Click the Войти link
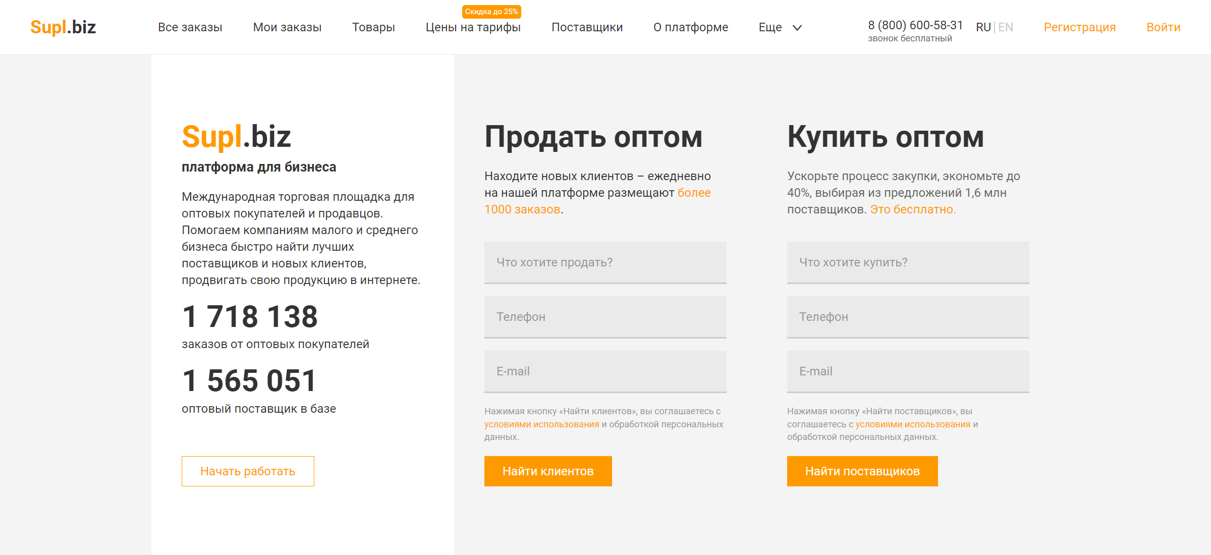 (x=1163, y=27)
